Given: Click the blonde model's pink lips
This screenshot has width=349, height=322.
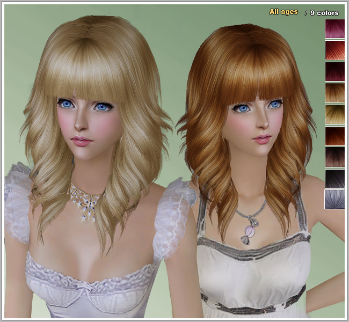Looking at the screenshot, I should [81, 141].
